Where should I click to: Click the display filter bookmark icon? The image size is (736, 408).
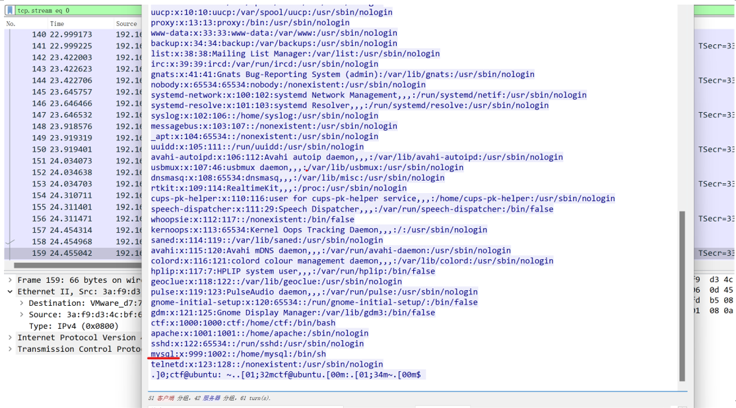pyautogui.click(x=10, y=10)
